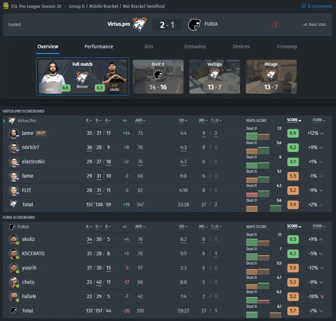Click FL1T's player avatar
This screenshot has height=321, width=336.
(x=14, y=191)
